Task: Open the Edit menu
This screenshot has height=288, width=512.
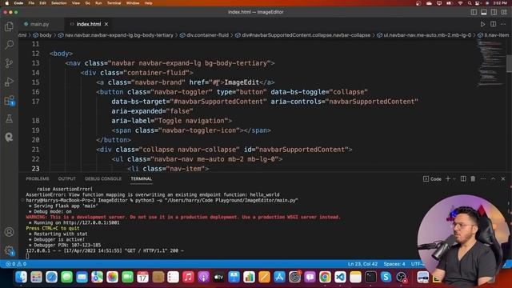Action: (42, 3)
